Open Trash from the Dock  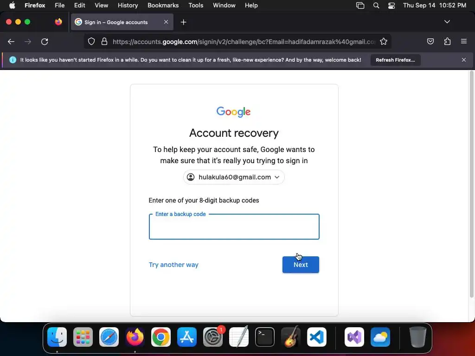418,337
